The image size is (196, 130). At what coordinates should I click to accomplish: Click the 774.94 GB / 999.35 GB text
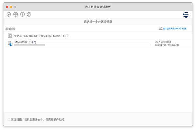(167, 45)
